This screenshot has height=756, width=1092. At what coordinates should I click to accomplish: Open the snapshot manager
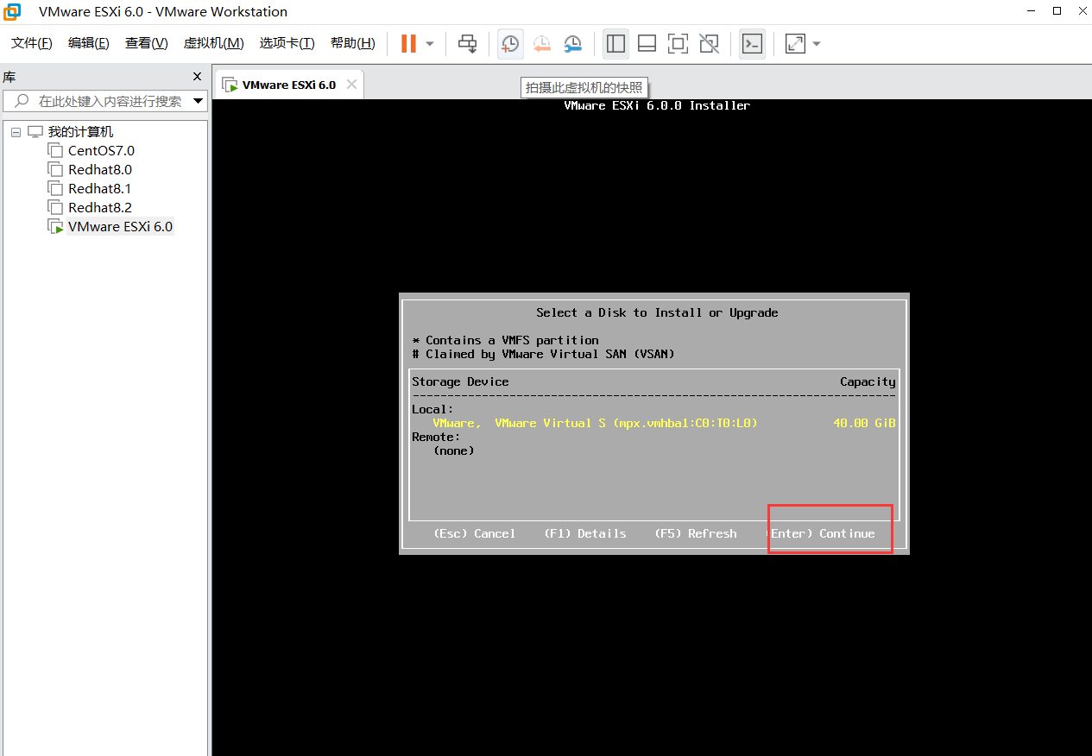point(573,43)
